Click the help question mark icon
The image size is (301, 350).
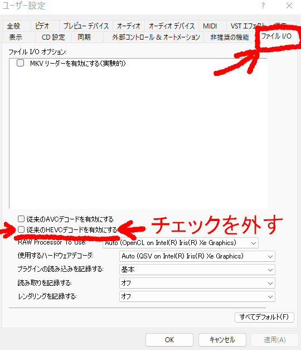pos(263,6)
